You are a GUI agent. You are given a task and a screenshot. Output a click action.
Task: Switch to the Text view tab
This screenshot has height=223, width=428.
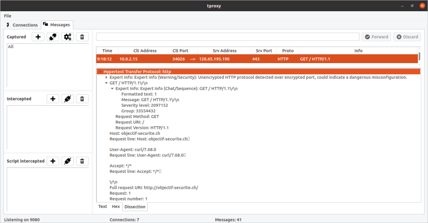click(x=103, y=206)
